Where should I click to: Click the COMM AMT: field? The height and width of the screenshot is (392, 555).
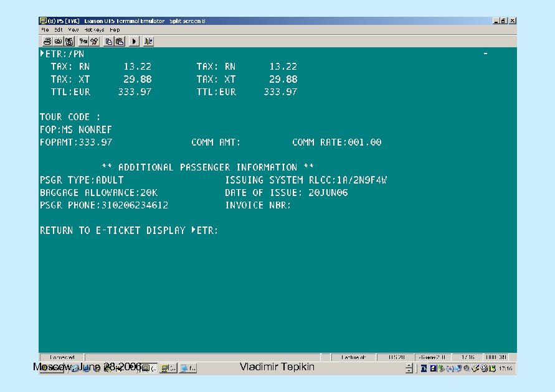(x=216, y=142)
